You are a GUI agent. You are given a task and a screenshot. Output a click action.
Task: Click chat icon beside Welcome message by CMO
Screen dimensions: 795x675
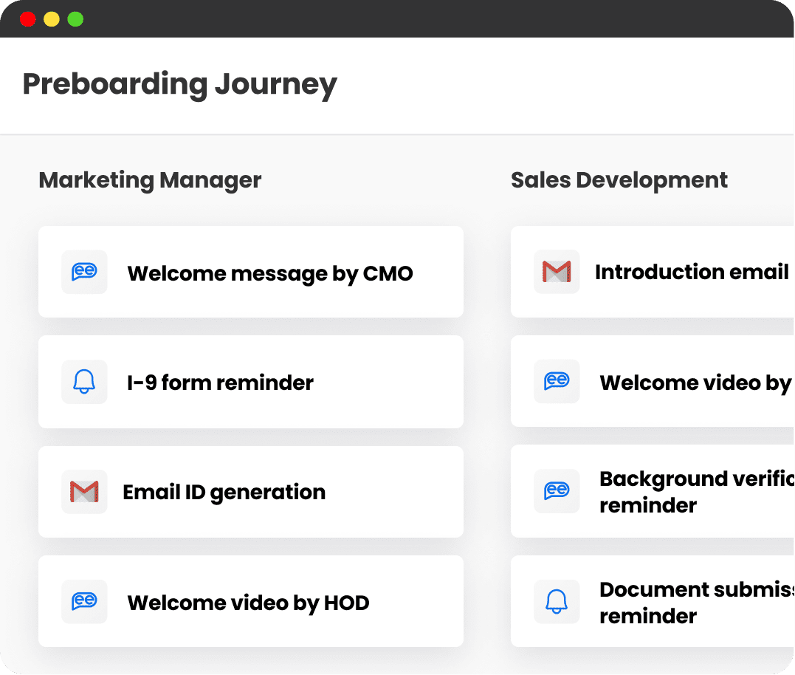[84, 272]
